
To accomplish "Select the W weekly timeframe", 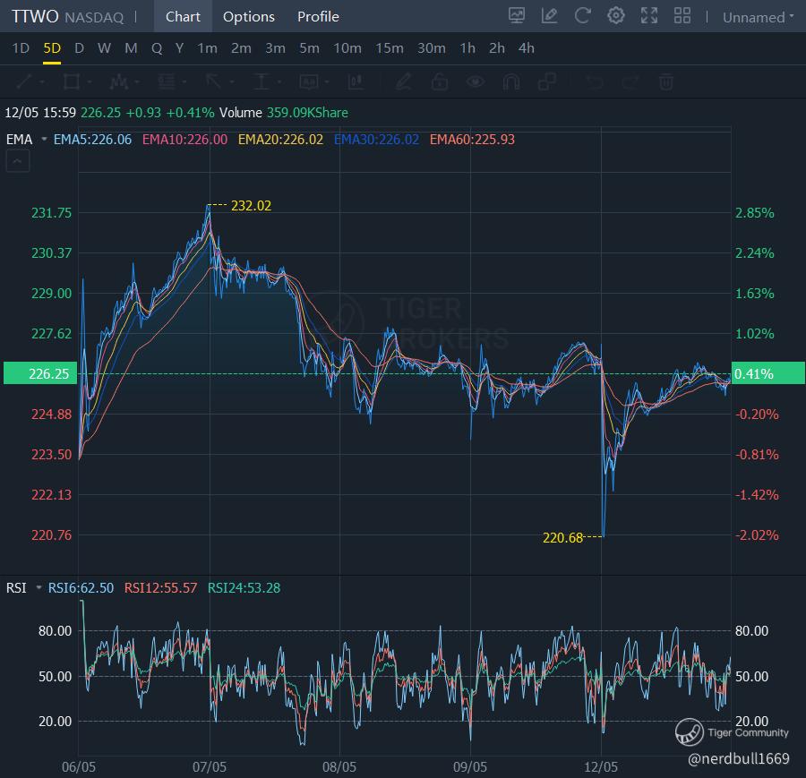I will point(105,48).
